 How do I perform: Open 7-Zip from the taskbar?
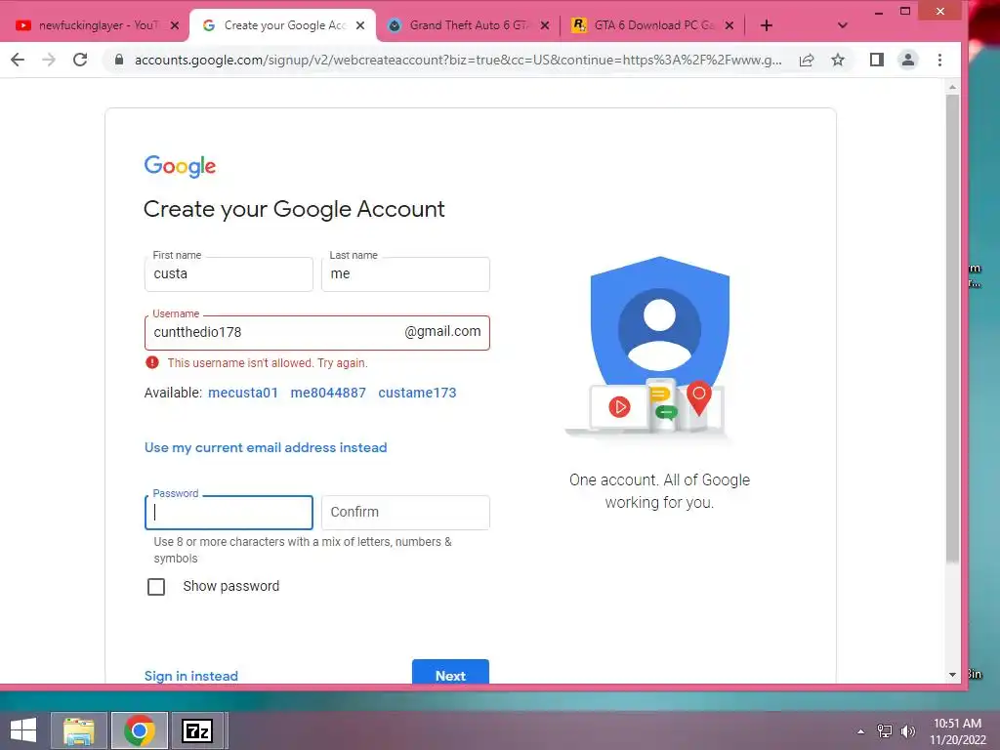(197, 730)
